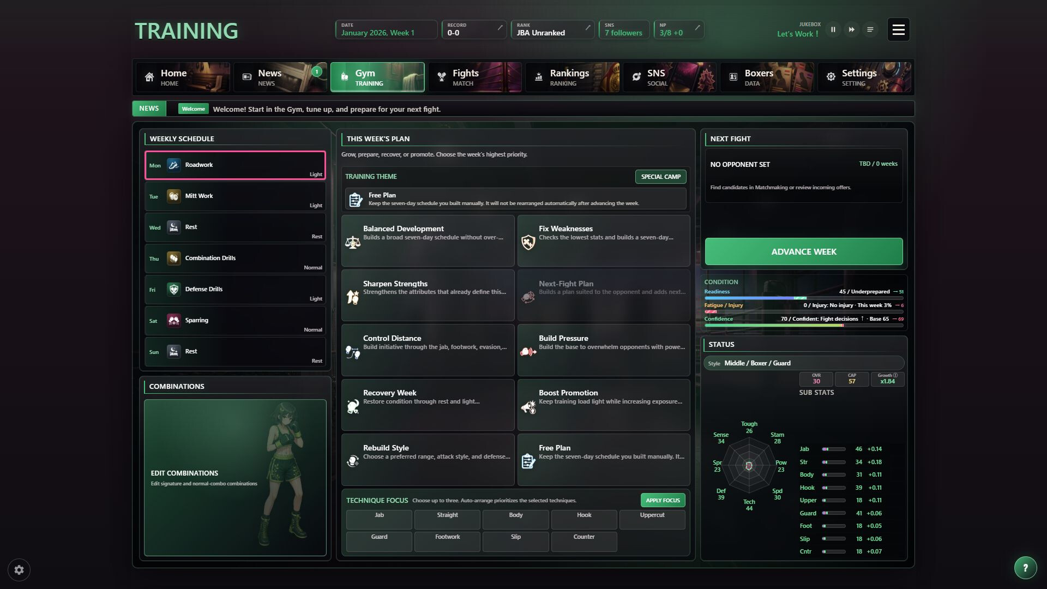Expand the Style Middle / Boxer / Guard selector
Screen dimensions: 1047x589
(804, 363)
